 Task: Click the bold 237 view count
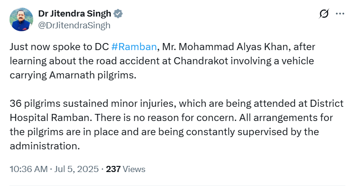113,169
